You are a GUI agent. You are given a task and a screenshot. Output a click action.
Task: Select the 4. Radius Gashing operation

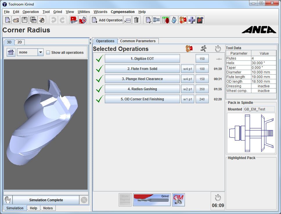(142, 89)
